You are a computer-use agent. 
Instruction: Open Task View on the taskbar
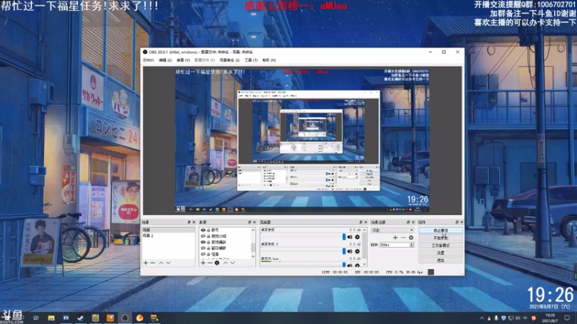(x=36, y=318)
